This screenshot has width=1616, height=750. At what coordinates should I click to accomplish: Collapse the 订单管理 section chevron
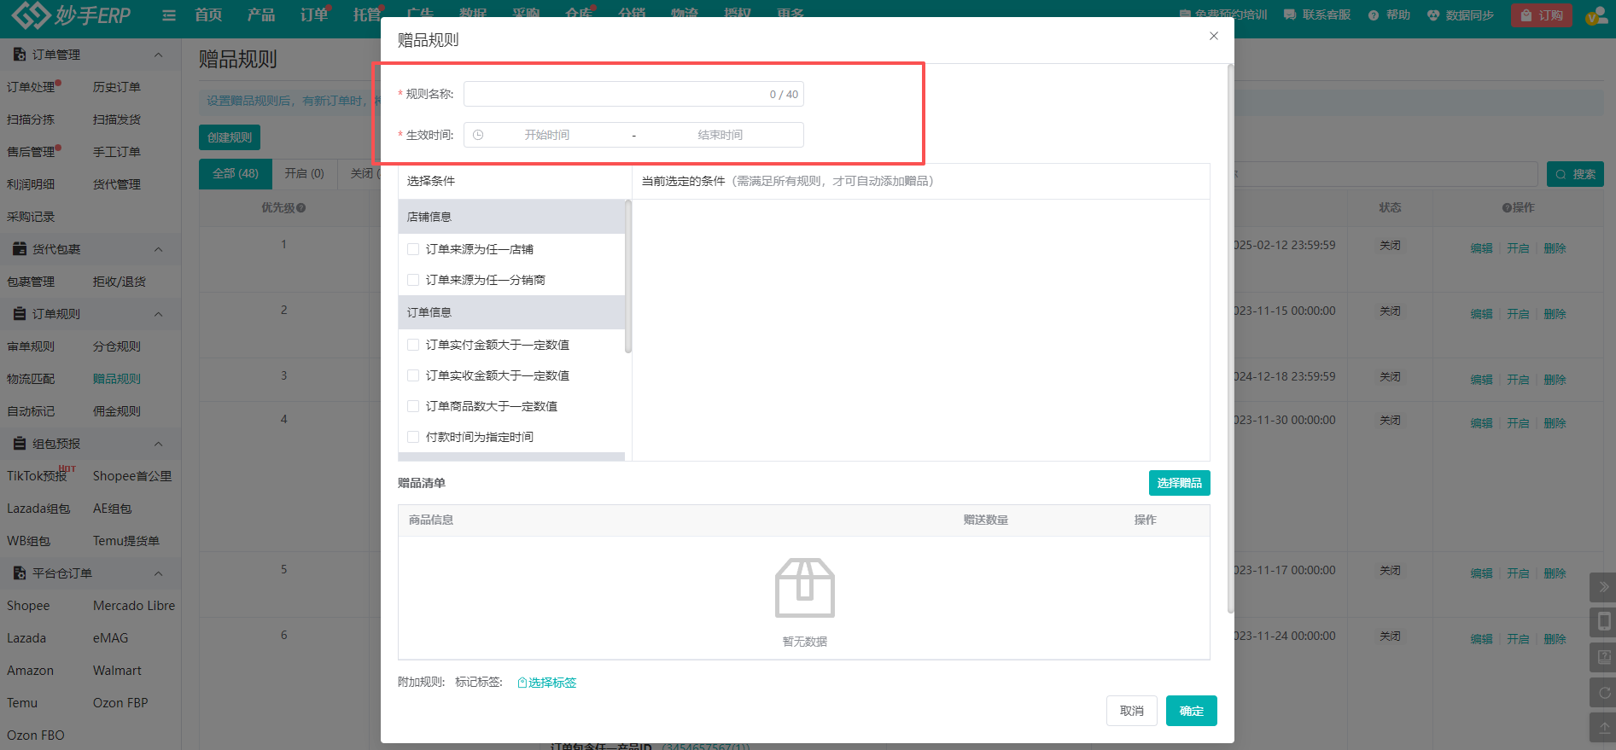click(158, 55)
